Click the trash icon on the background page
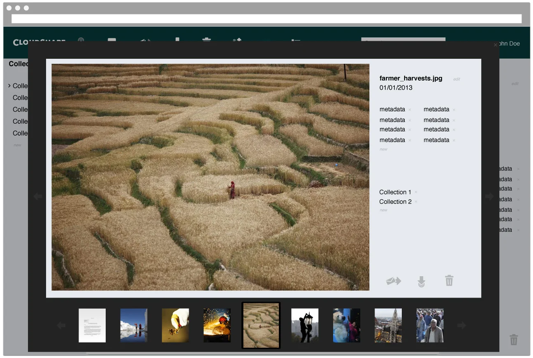533x358 pixels. click(x=514, y=340)
